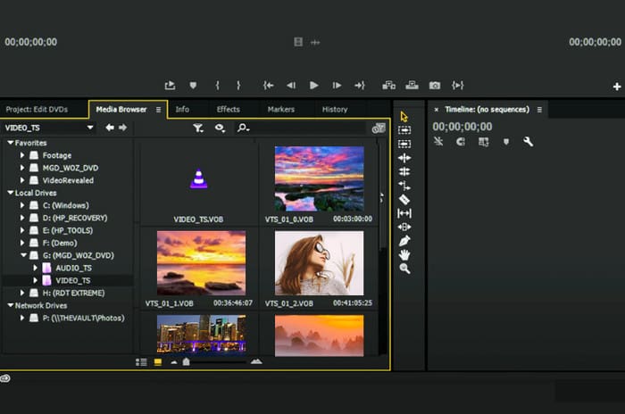Switch to the Markers tab

coord(281,109)
